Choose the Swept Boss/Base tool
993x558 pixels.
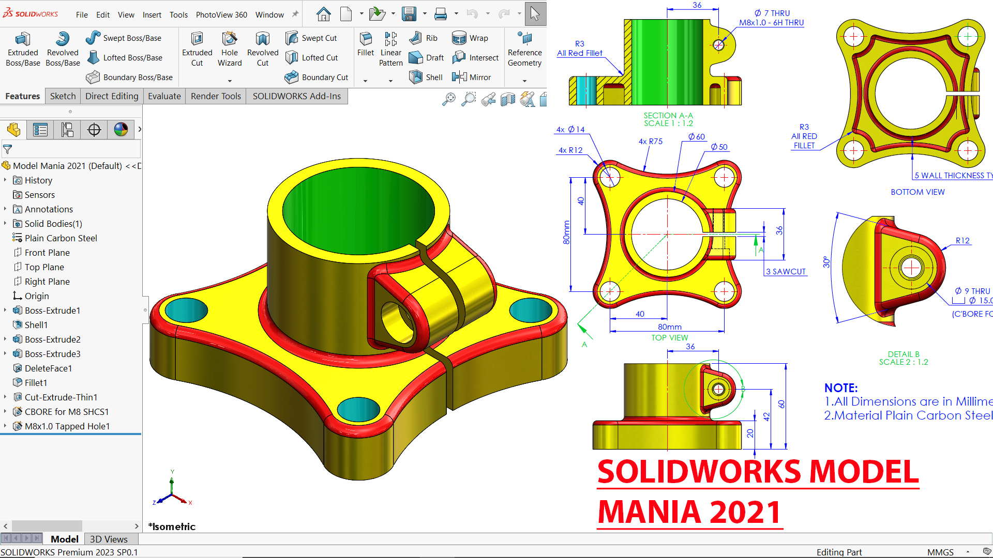[124, 38]
